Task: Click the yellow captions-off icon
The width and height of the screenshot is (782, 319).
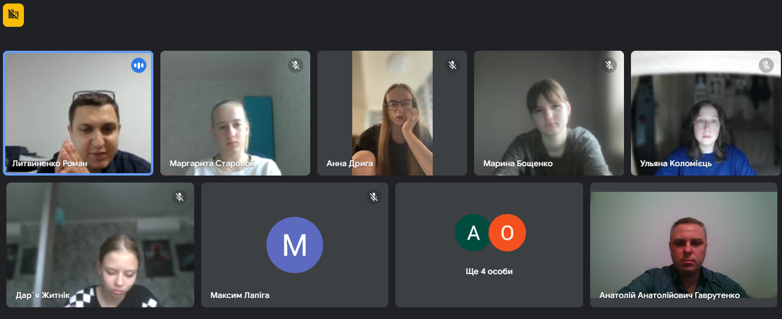Action: (13, 15)
